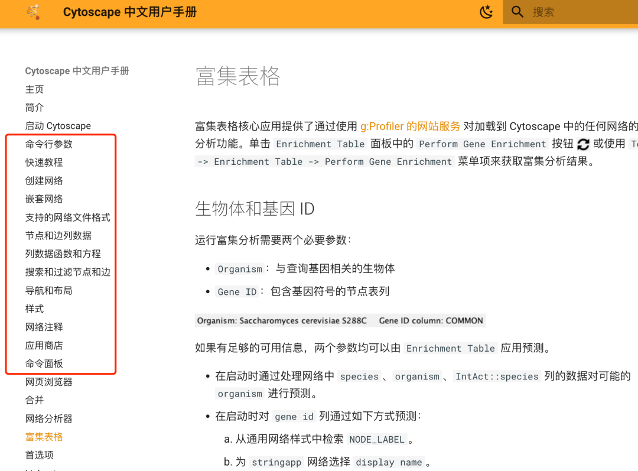Open 网页浏览器 page in sidebar
This screenshot has height=471, width=638.
(x=49, y=382)
